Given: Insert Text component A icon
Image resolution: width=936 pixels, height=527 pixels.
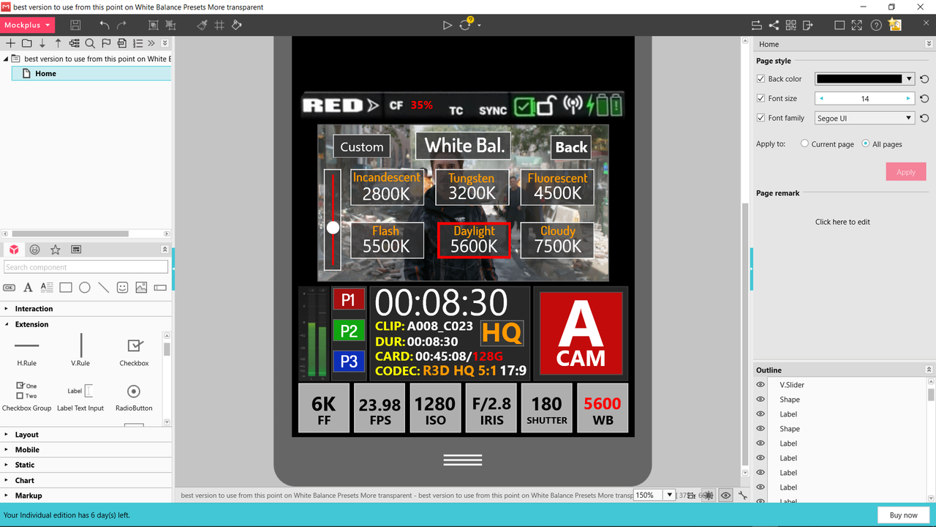Looking at the screenshot, I should click(x=28, y=288).
